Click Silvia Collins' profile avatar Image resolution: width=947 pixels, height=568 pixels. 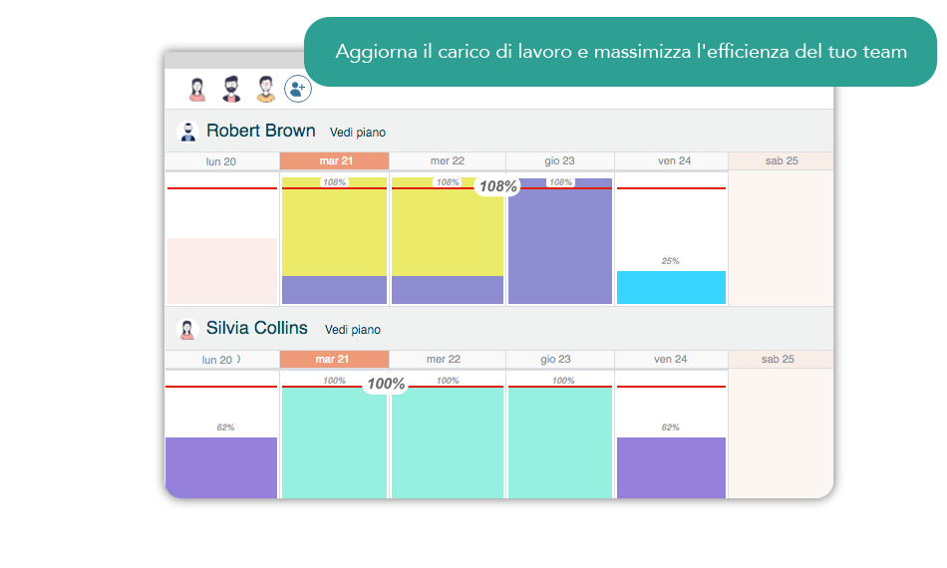pos(187,330)
